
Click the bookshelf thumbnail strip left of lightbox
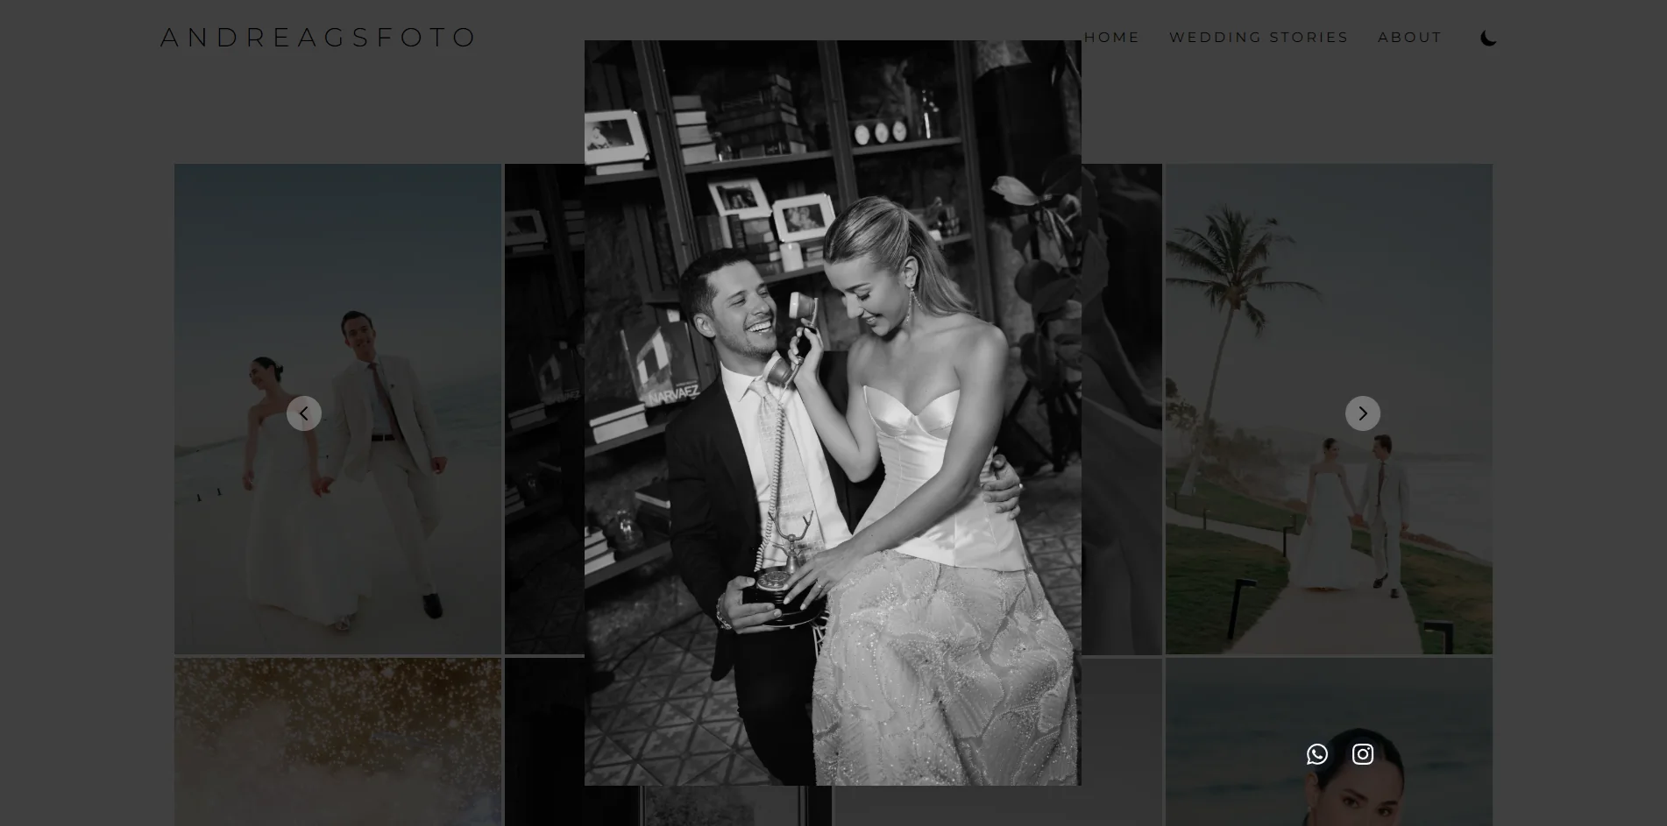[x=544, y=409]
